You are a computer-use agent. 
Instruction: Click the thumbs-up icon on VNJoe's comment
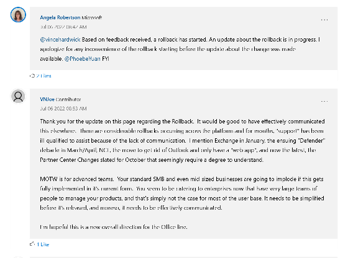[x=32, y=244]
